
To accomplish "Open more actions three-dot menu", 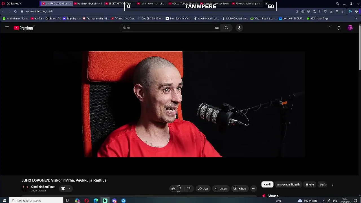I will tap(254, 189).
